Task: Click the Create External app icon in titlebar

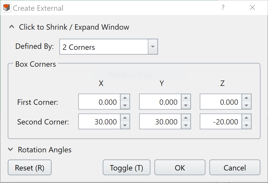Action: (x=6, y=7)
